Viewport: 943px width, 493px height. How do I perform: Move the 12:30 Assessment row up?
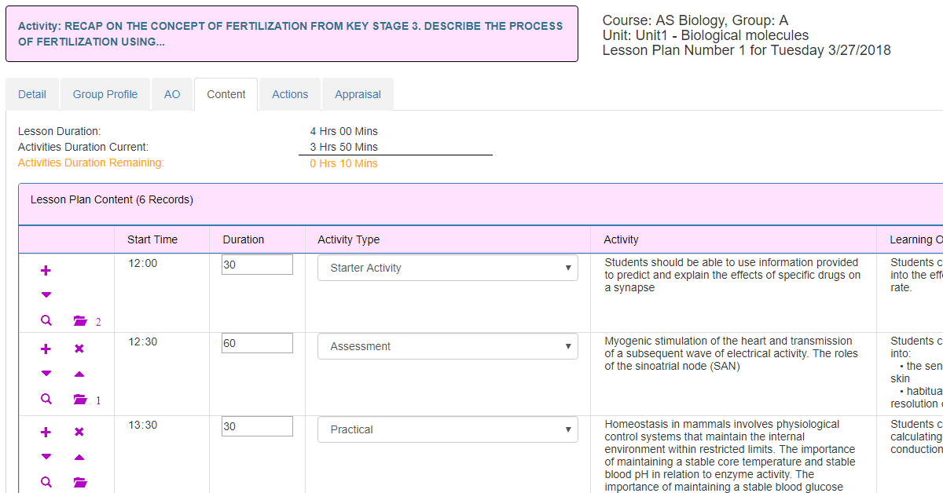click(x=79, y=374)
